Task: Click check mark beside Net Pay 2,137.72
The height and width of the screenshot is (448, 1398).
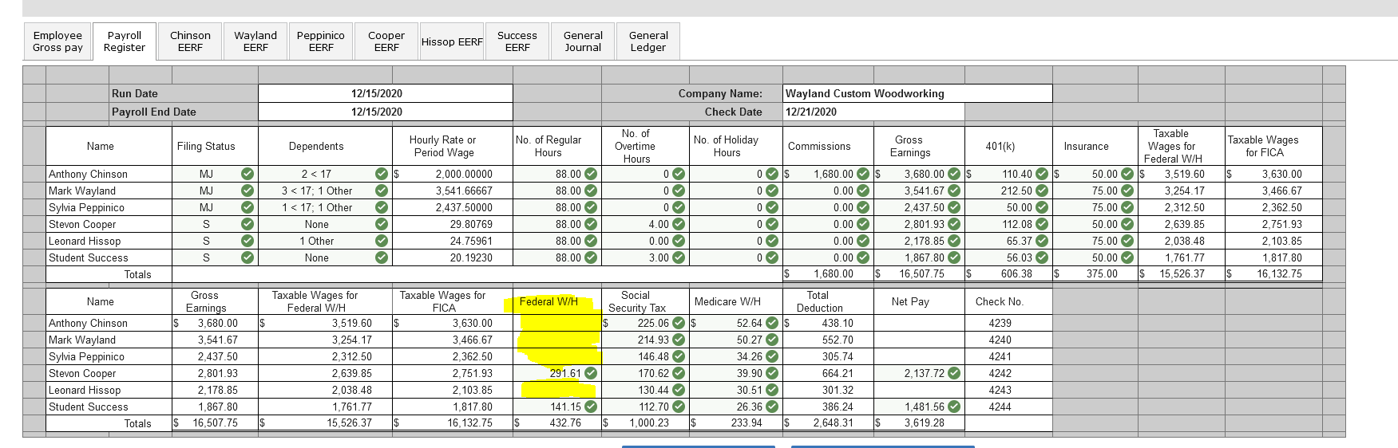Action: click(x=954, y=373)
